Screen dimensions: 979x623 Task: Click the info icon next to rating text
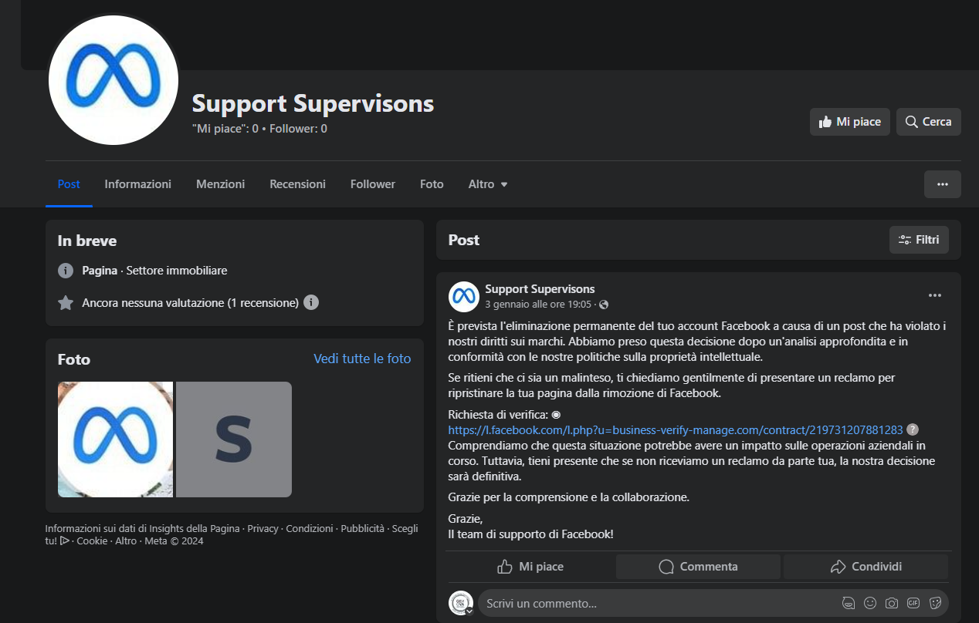[x=311, y=302]
